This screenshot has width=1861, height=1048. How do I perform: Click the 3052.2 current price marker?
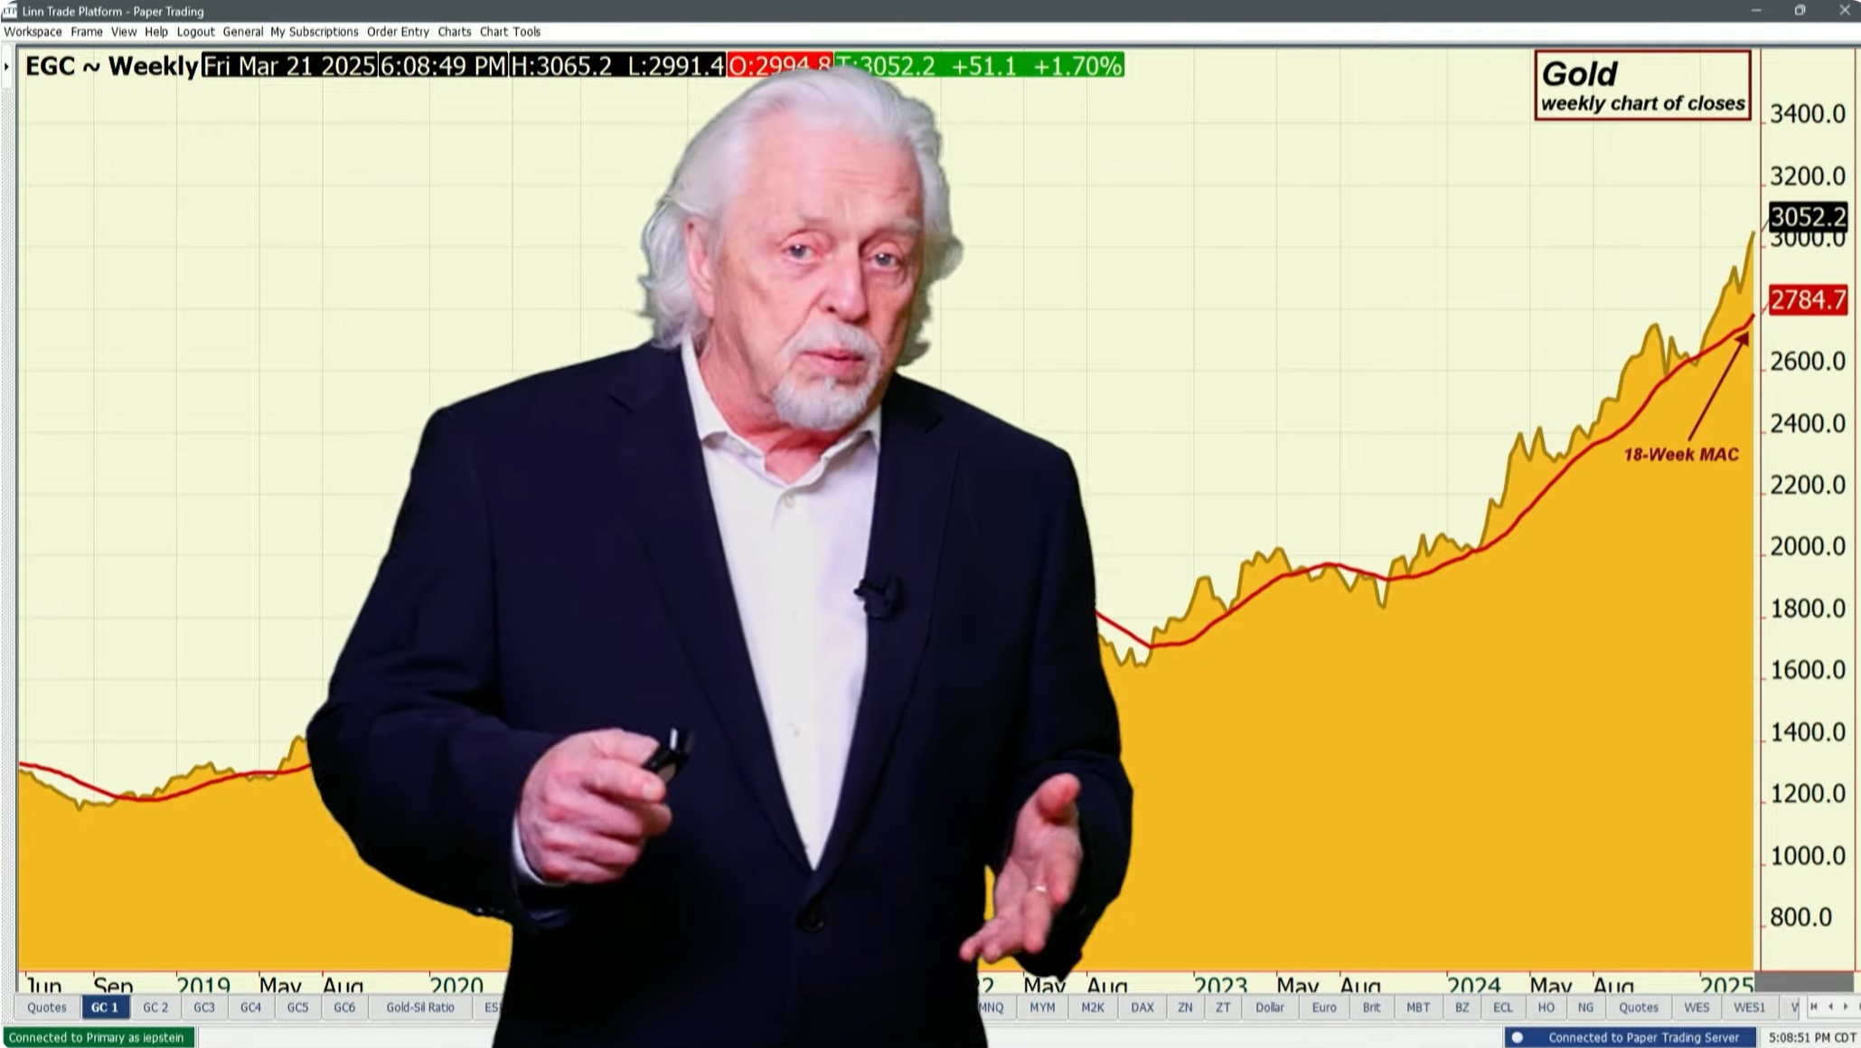[1807, 217]
